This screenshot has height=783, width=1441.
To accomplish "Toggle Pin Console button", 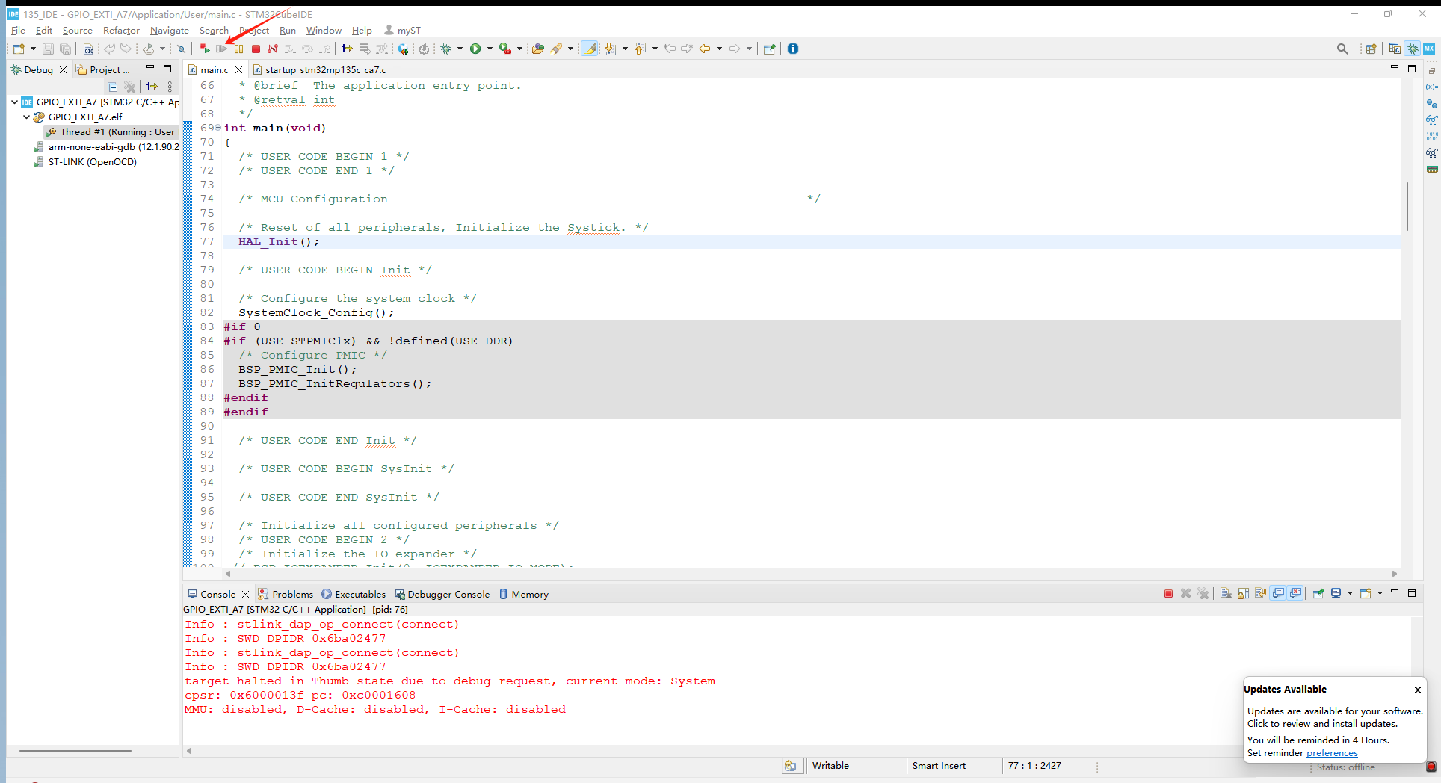I will pos(1318,594).
